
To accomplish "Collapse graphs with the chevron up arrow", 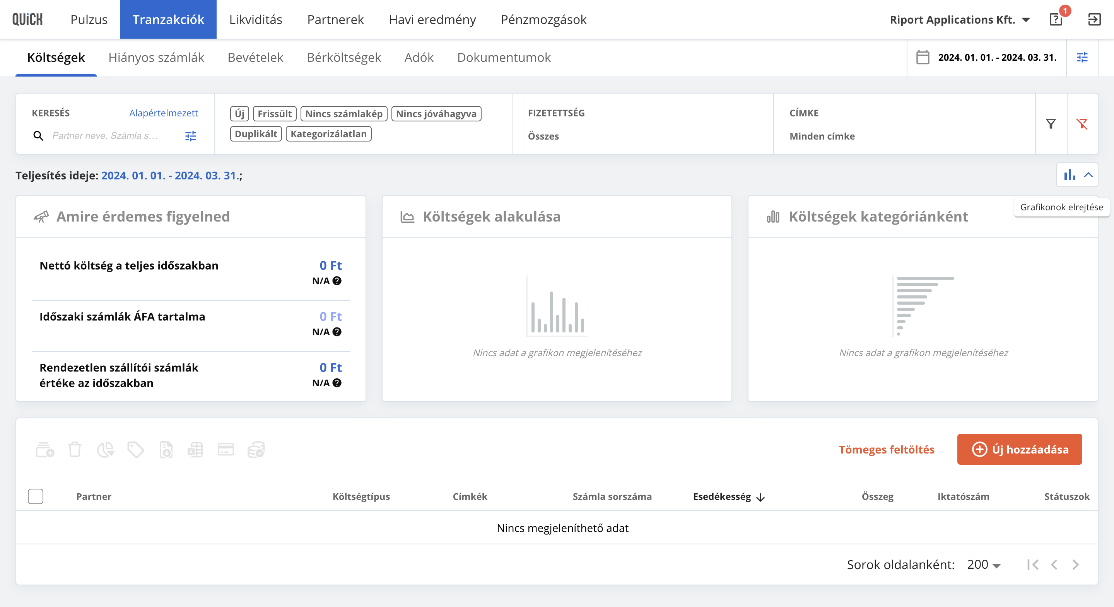I will [x=1088, y=175].
